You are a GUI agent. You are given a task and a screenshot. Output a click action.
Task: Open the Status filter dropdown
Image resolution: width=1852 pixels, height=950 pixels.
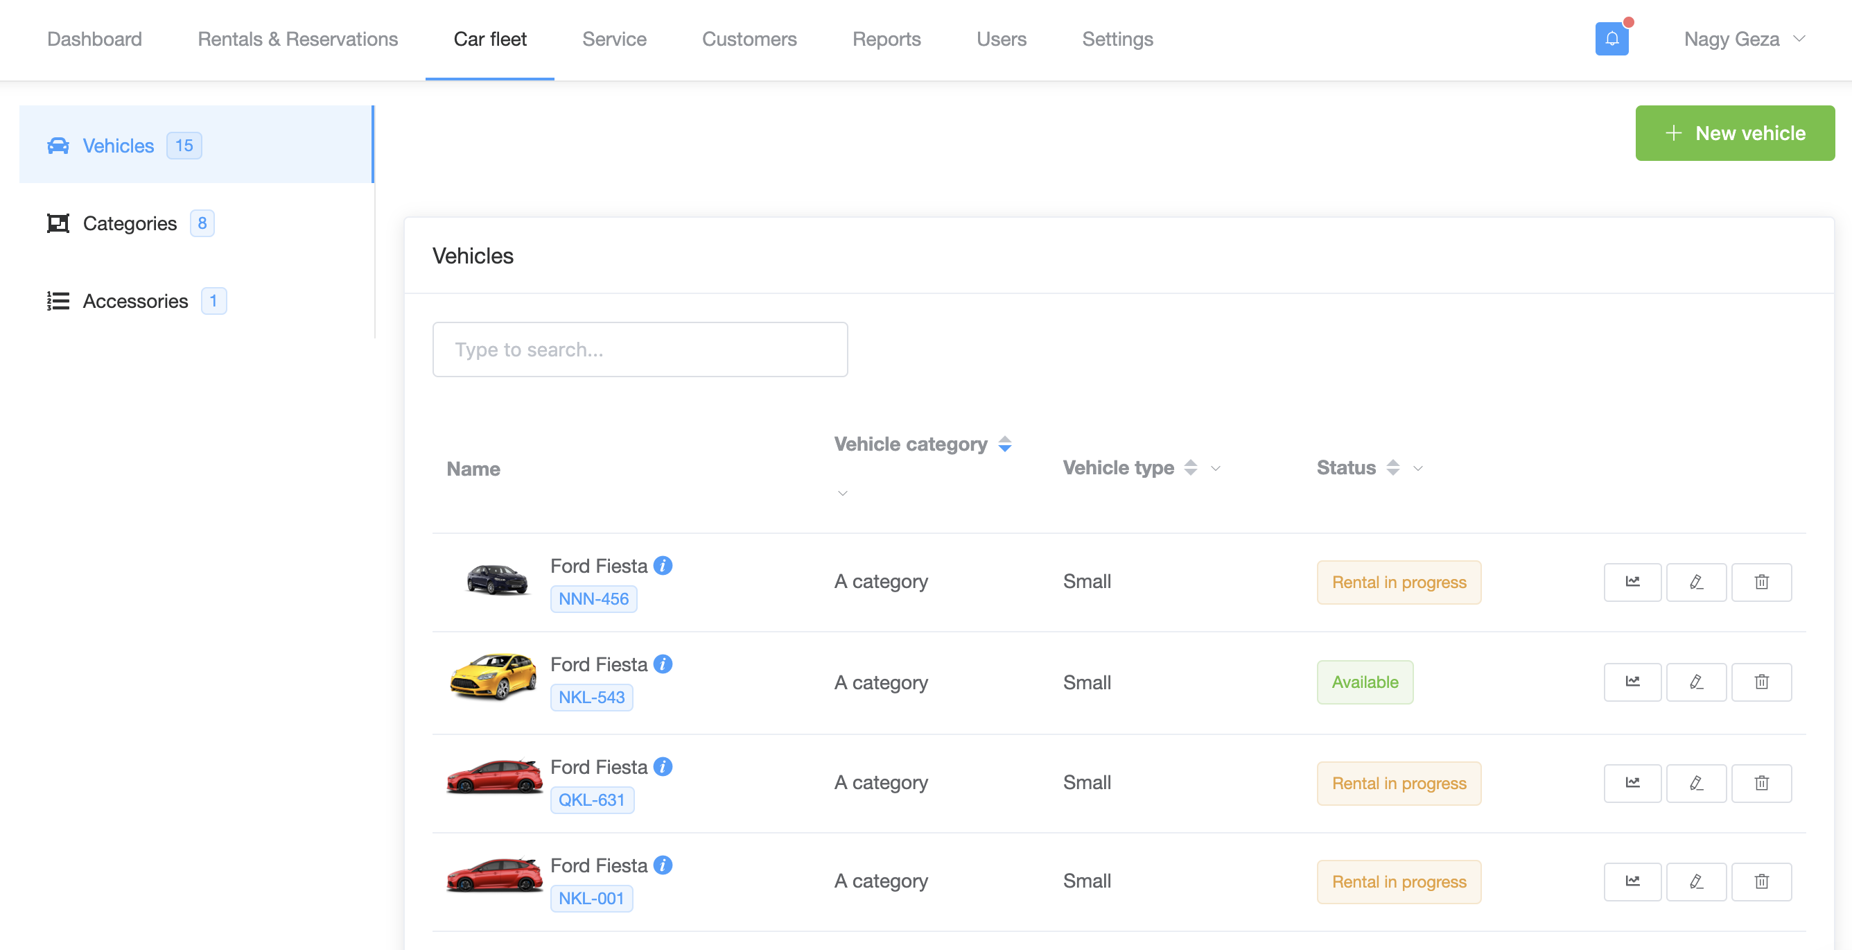tap(1417, 468)
